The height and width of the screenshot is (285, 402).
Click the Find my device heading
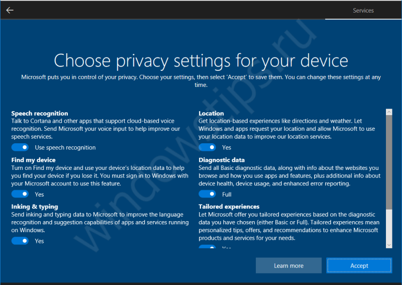pos(33,160)
